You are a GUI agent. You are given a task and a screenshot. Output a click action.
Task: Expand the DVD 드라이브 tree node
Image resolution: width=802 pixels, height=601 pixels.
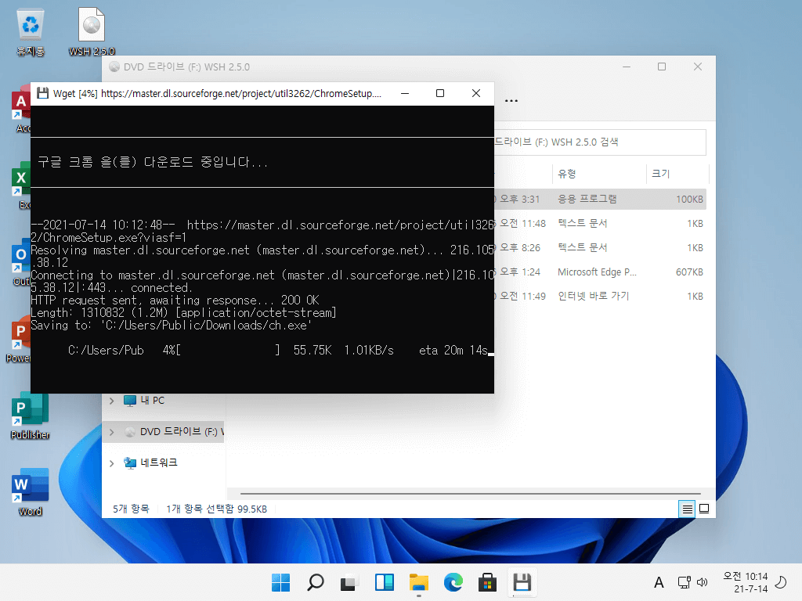click(x=111, y=432)
